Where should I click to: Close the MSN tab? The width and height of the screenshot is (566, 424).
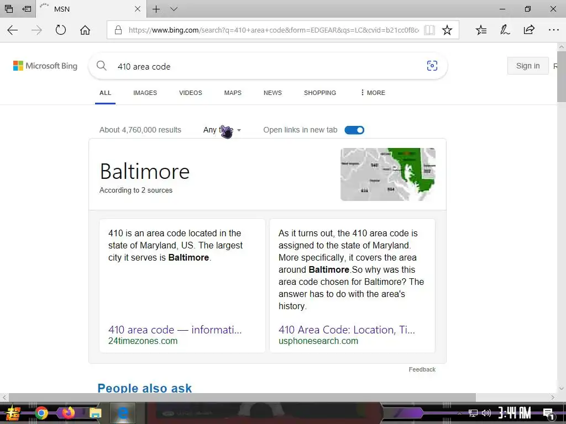pyautogui.click(x=138, y=9)
